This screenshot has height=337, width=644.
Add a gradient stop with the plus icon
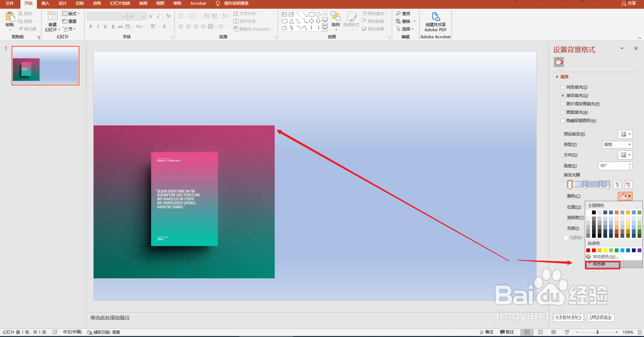point(618,185)
